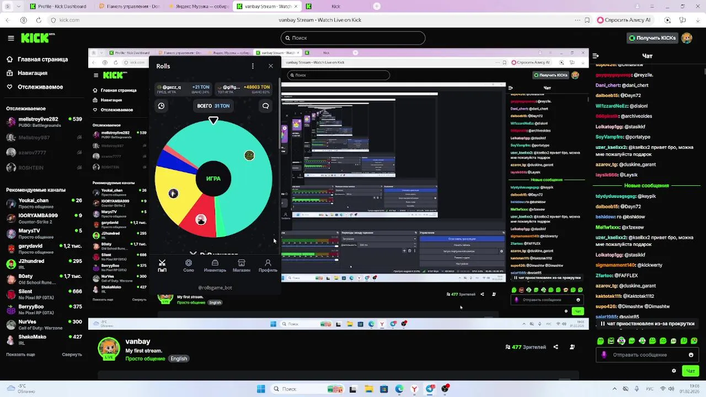Viewport: 706px width, 397px height.
Task: Open the Kick hamburger menu
Action: 10,38
